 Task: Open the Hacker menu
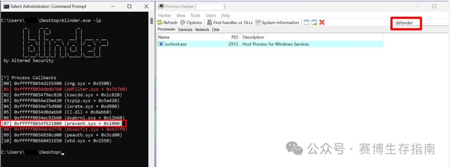(165, 15)
